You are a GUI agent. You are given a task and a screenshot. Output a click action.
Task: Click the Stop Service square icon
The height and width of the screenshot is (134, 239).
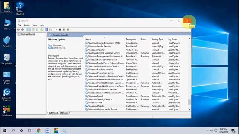tap(60, 29)
